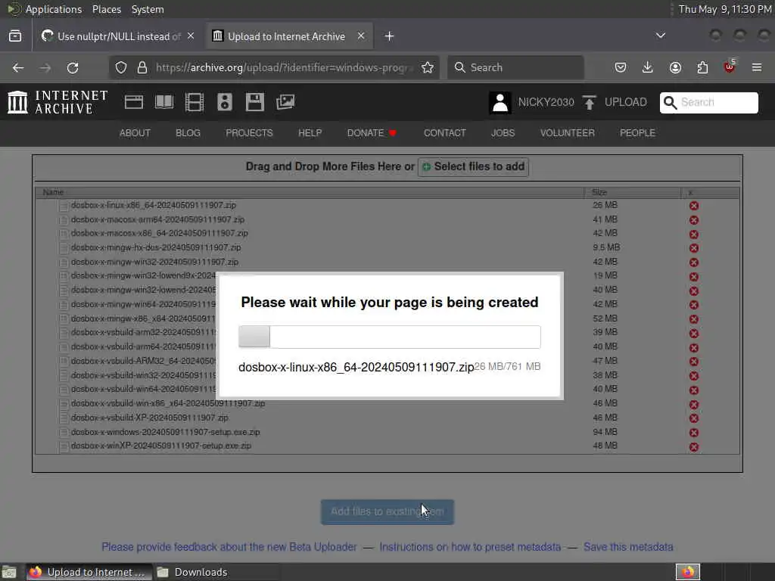Screen dimensions: 775x581
Task: Open the System menu in top panel
Action: pyautogui.click(x=148, y=9)
